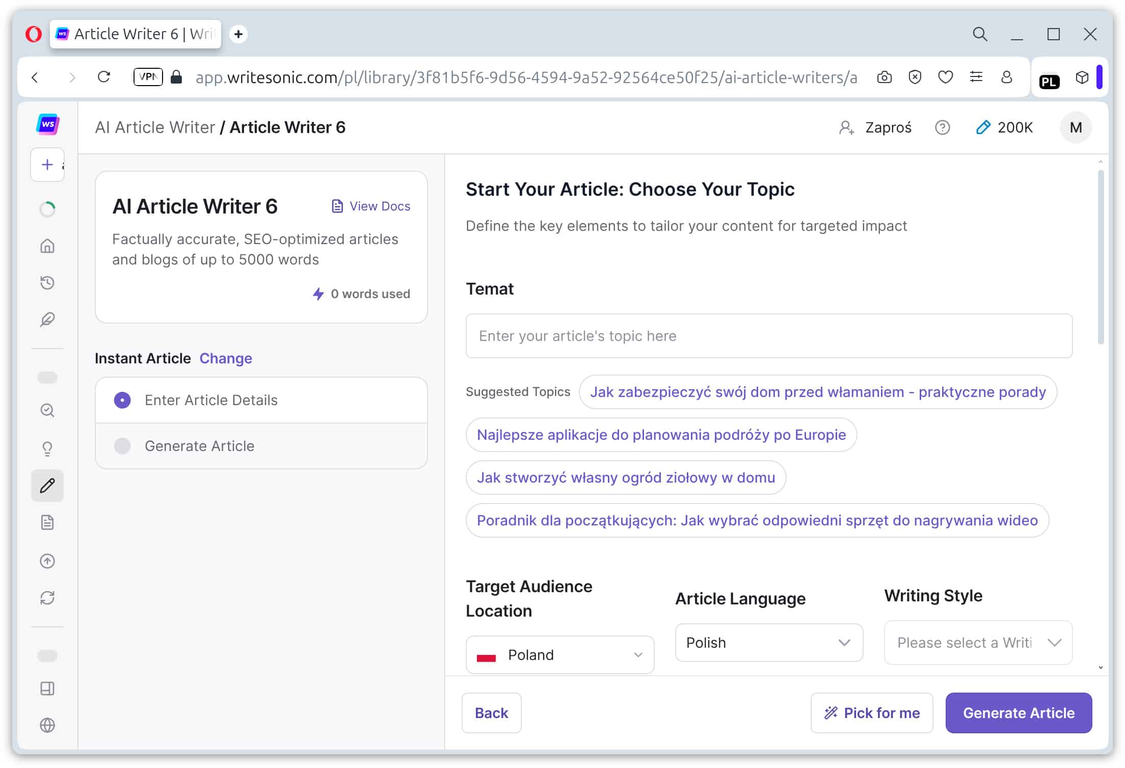Viewport: 1125px width, 768px height.
Task: Open the Poland audience location dropdown
Action: coord(560,655)
